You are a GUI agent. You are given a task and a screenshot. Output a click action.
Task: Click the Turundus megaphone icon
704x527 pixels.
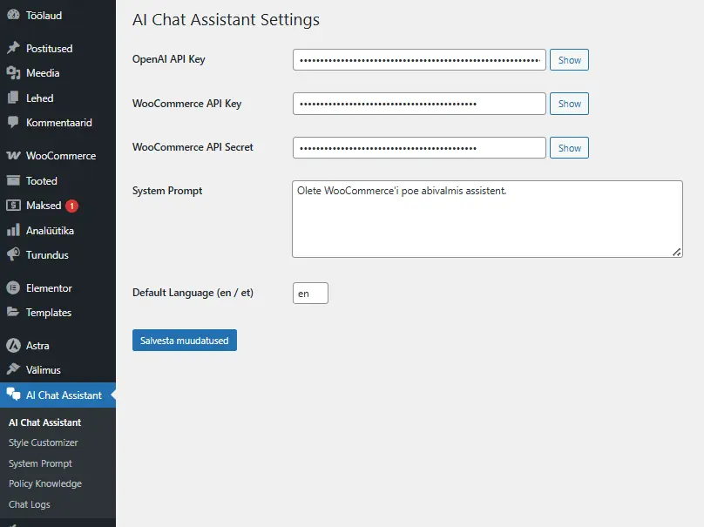tap(13, 254)
